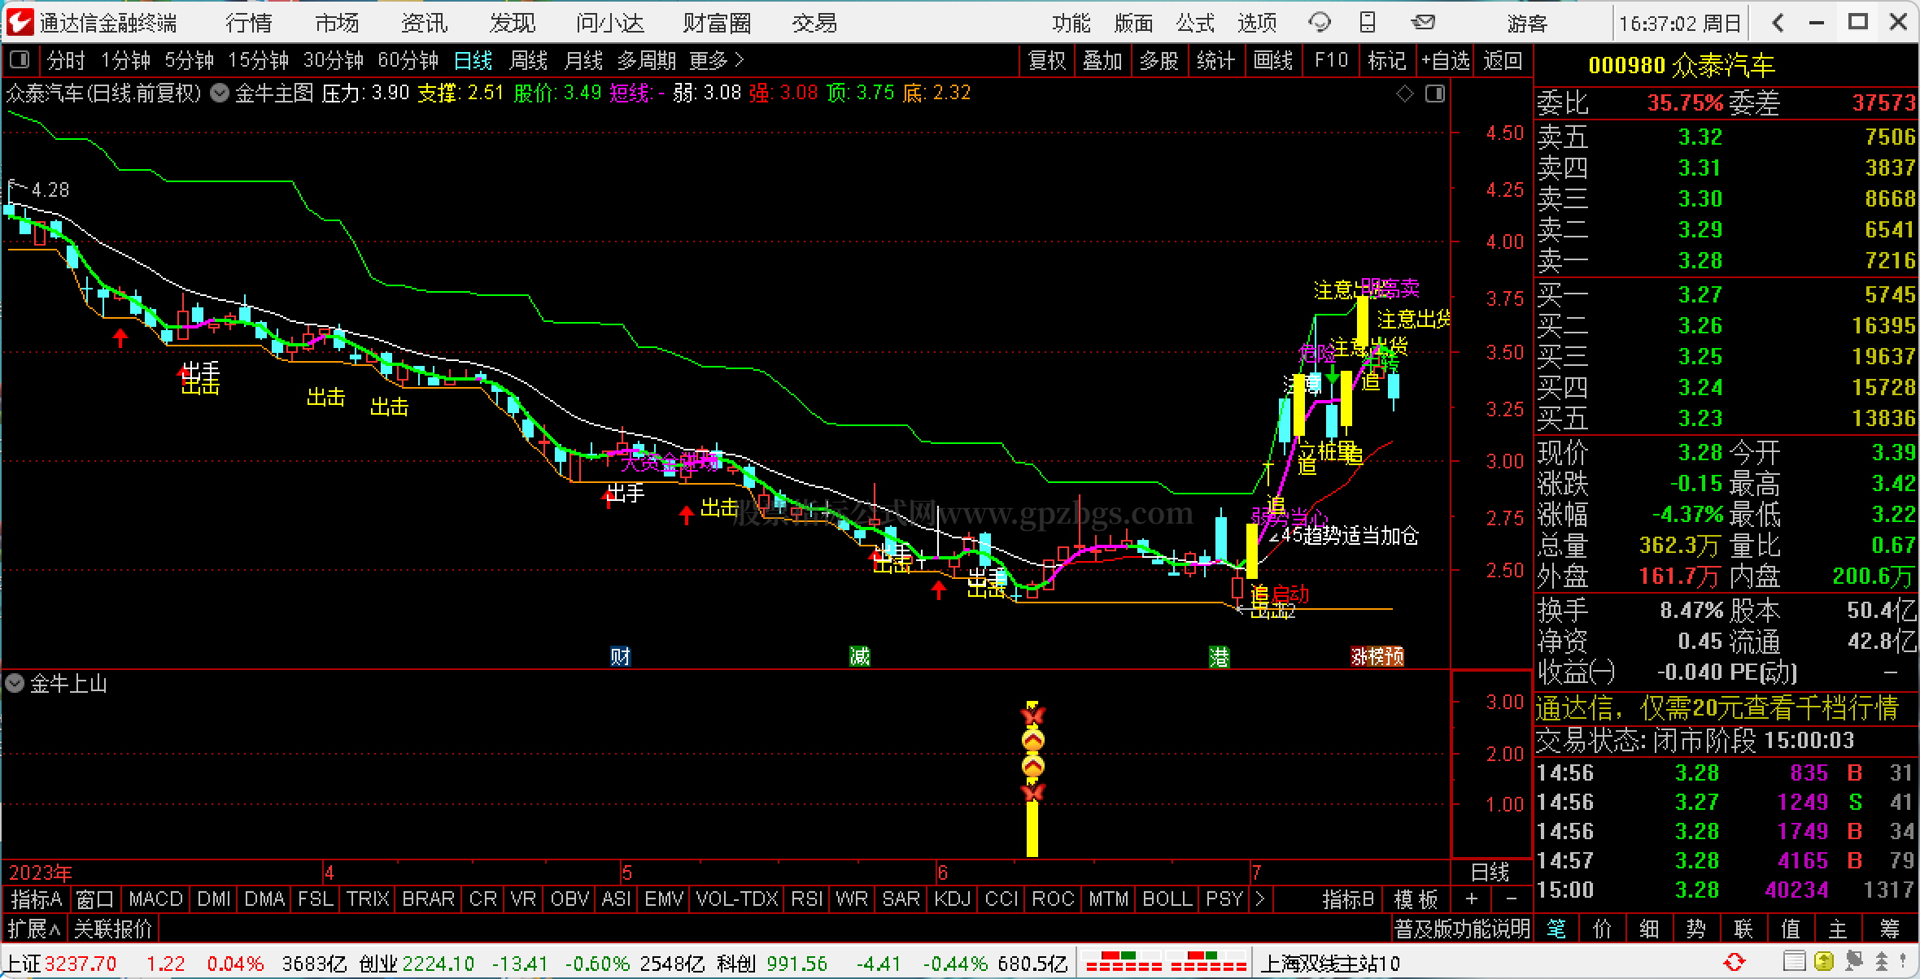The image size is (1920, 979).
Task: Add stock with +自选 button
Action: tap(1446, 60)
